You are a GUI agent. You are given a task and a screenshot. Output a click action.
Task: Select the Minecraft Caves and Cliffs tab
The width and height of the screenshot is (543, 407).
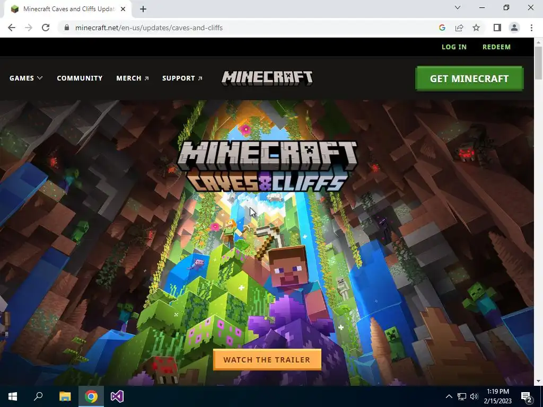coord(68,9)
